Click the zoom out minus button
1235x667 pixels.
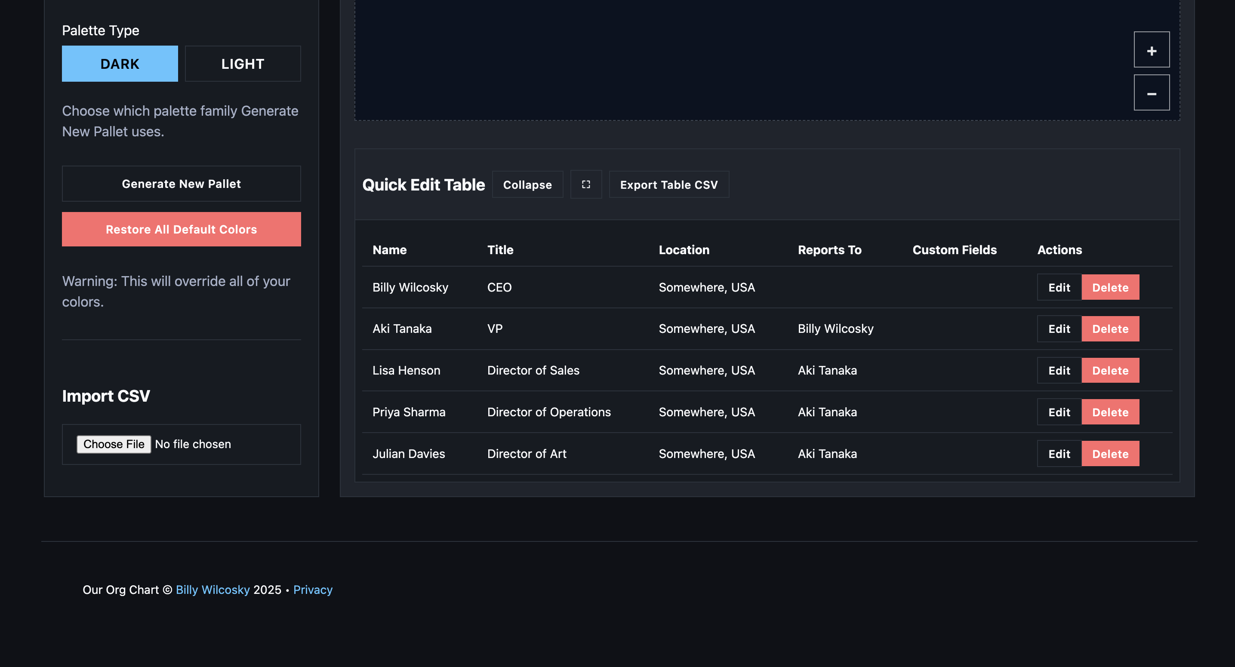(1151, 93)
